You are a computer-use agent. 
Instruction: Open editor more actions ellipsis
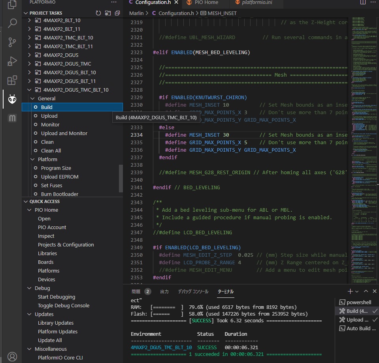click(x=373, y=2)
